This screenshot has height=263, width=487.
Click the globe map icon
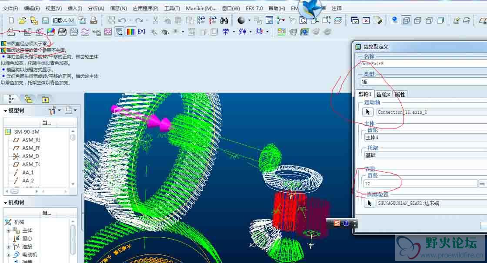(304, 32)
